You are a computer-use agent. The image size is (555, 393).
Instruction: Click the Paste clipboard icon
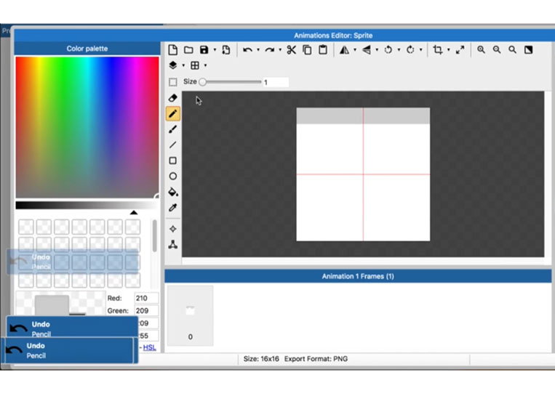(322, 50)
